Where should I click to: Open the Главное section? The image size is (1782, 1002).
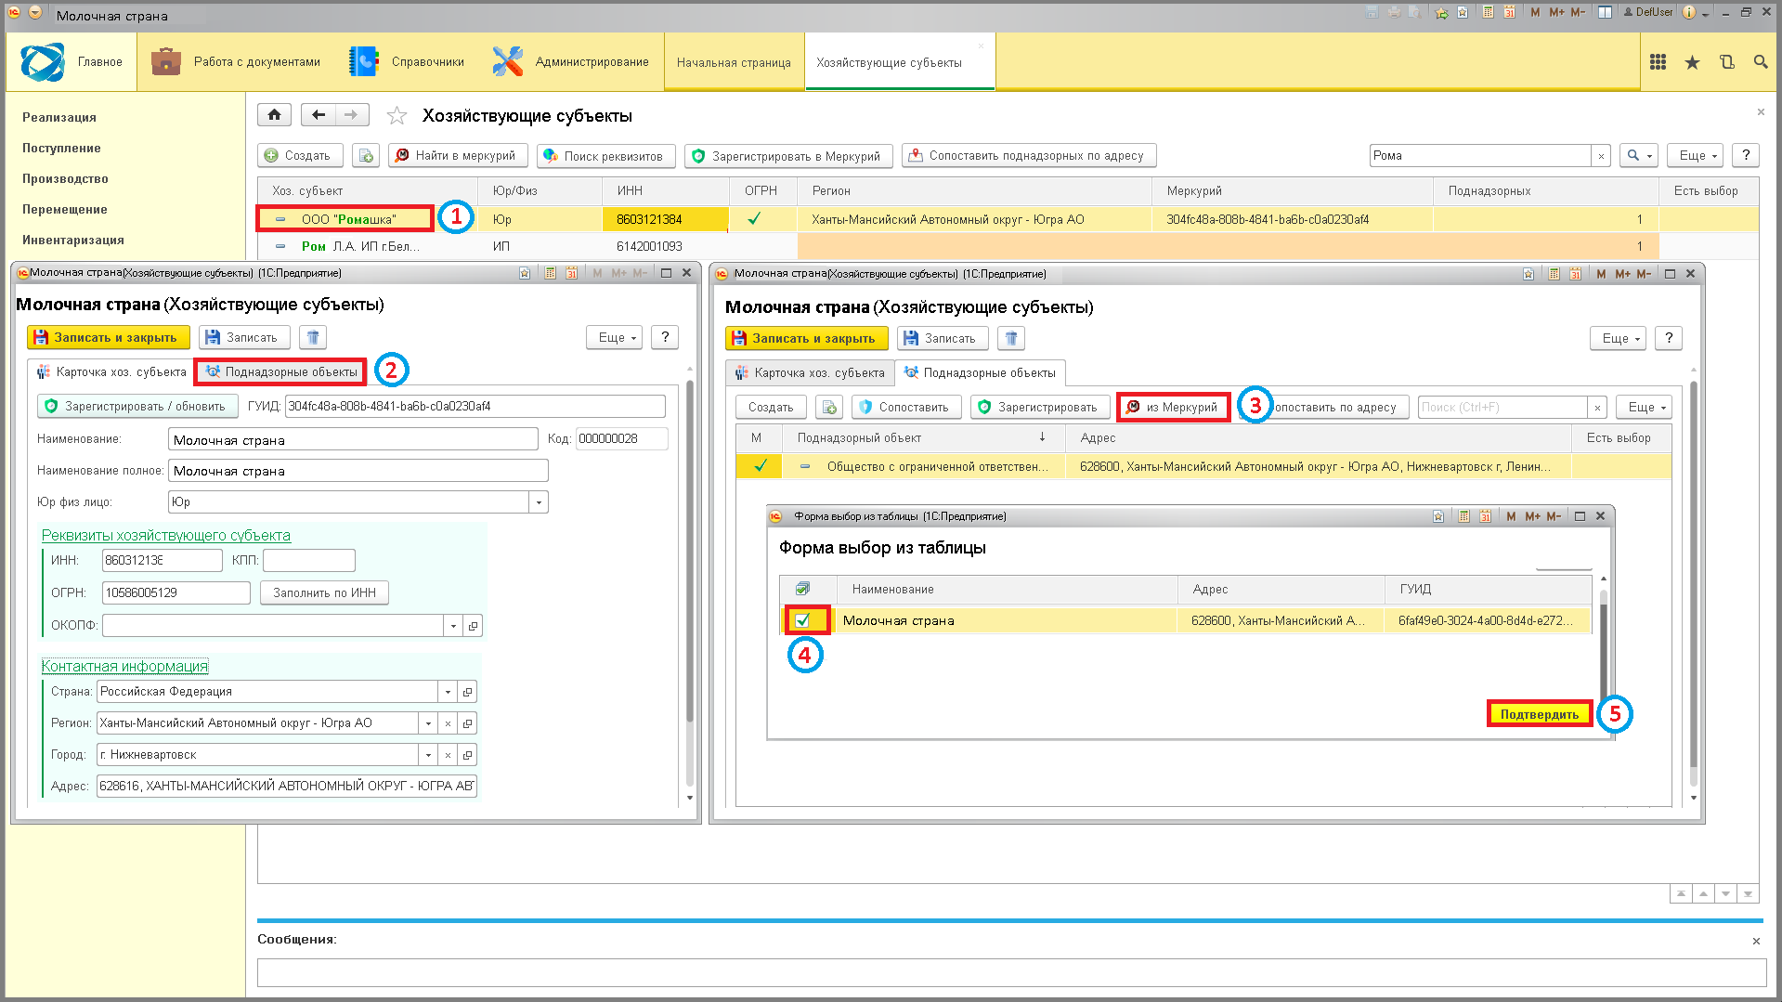tap(72, 62)
